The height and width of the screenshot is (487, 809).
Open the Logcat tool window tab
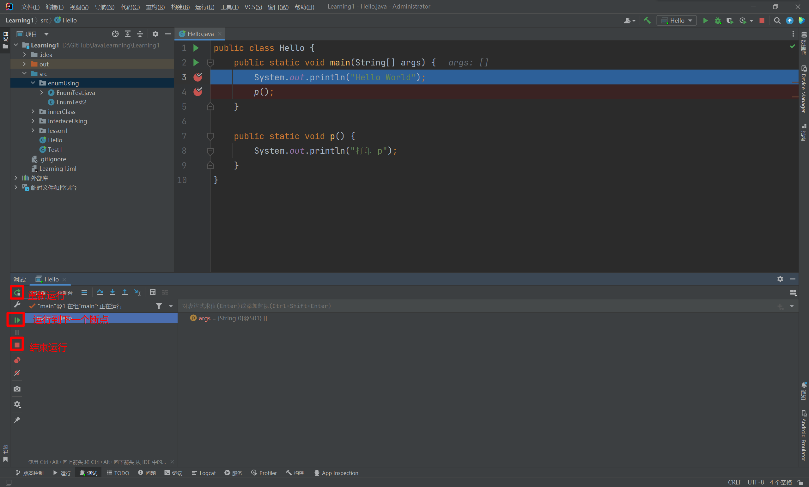pyautogui.click(x=204, y=473)
